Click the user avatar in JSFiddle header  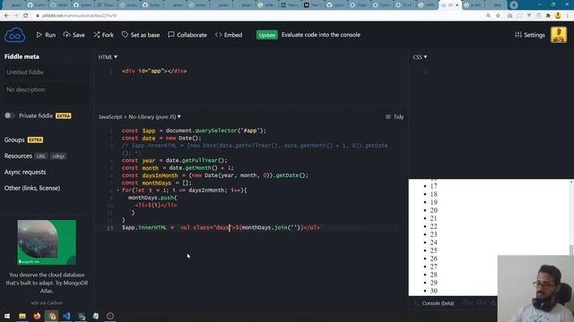[558, 35]
